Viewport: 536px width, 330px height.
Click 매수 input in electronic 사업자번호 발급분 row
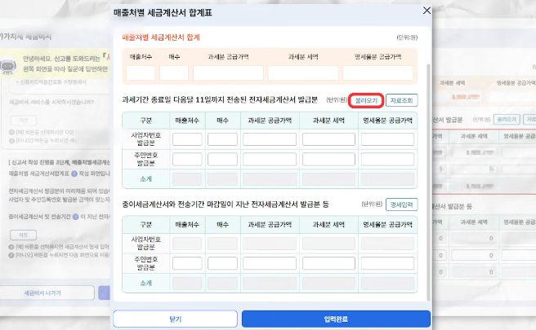222,139
